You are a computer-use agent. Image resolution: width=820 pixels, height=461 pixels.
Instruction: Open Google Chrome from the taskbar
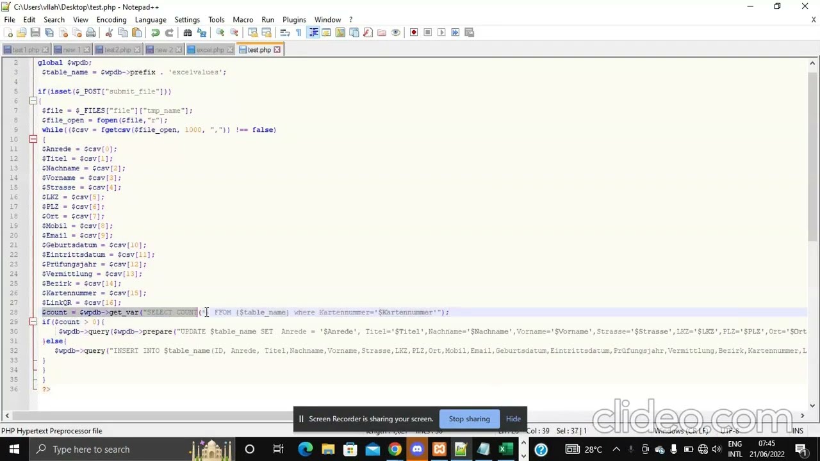[395, 449]
